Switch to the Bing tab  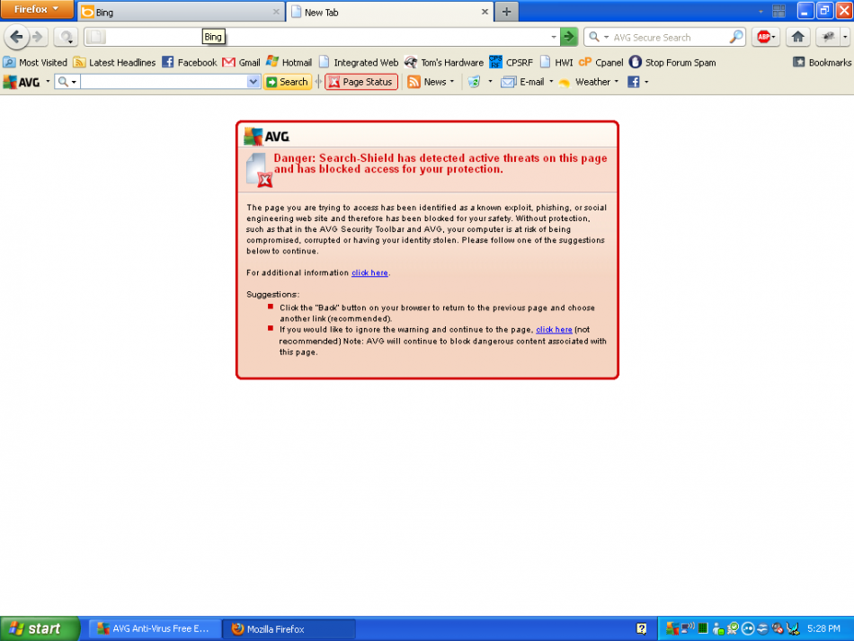click(x=182, y=12)
